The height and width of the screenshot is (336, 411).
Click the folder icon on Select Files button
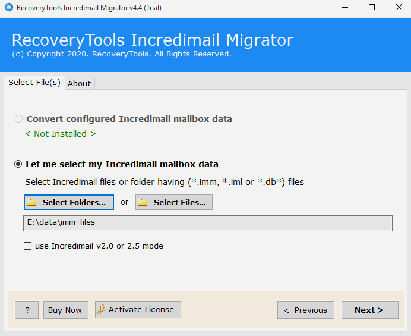143,203
